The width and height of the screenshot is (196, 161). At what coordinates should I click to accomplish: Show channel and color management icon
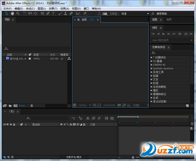pyautogui.click(x=128, y=105)
